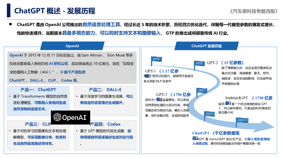
Task: Click the ChatGPT 发展历程 section header
Action: [x=207, y=46]
